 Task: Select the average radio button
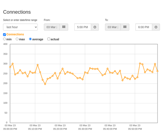point(30,39)
